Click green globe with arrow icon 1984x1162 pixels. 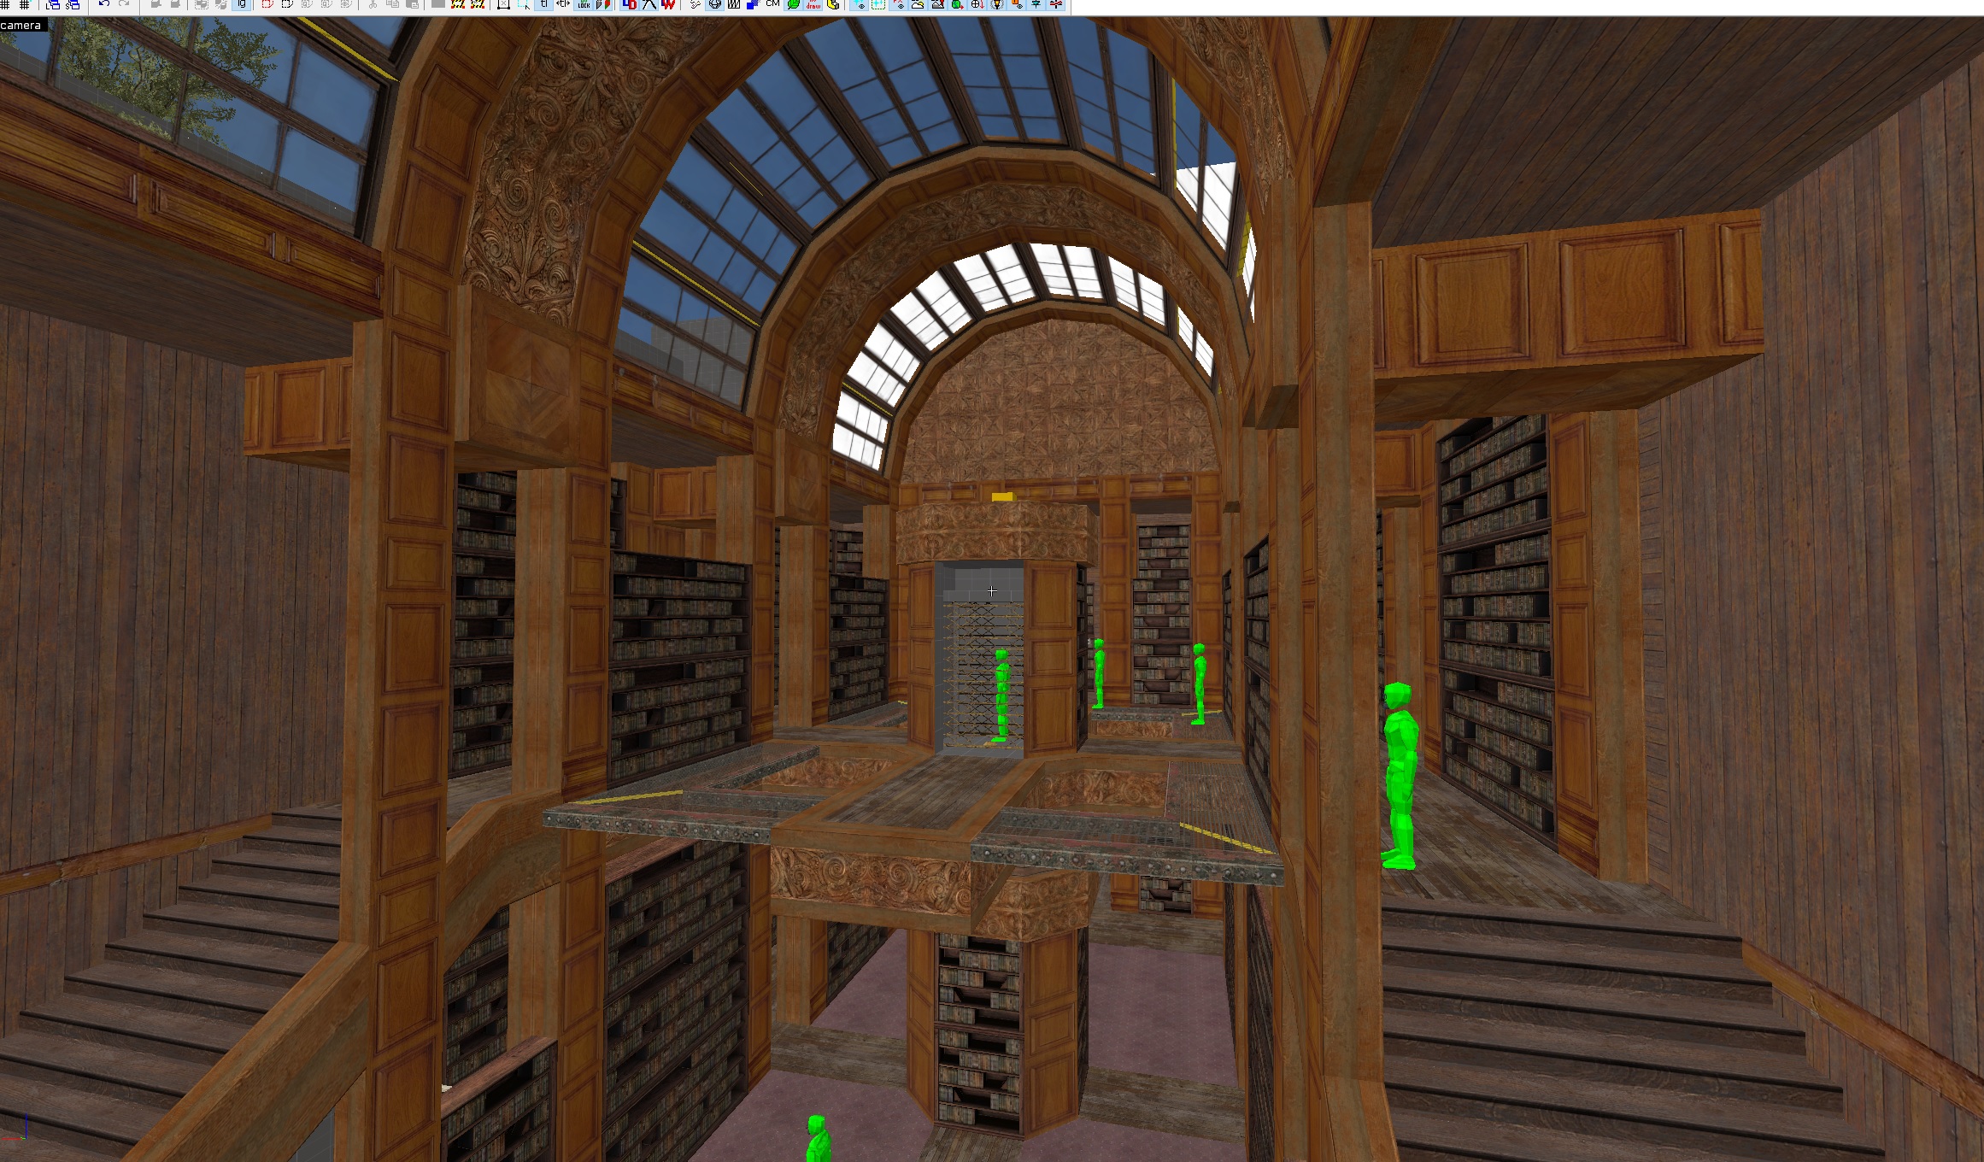[957, 5]
